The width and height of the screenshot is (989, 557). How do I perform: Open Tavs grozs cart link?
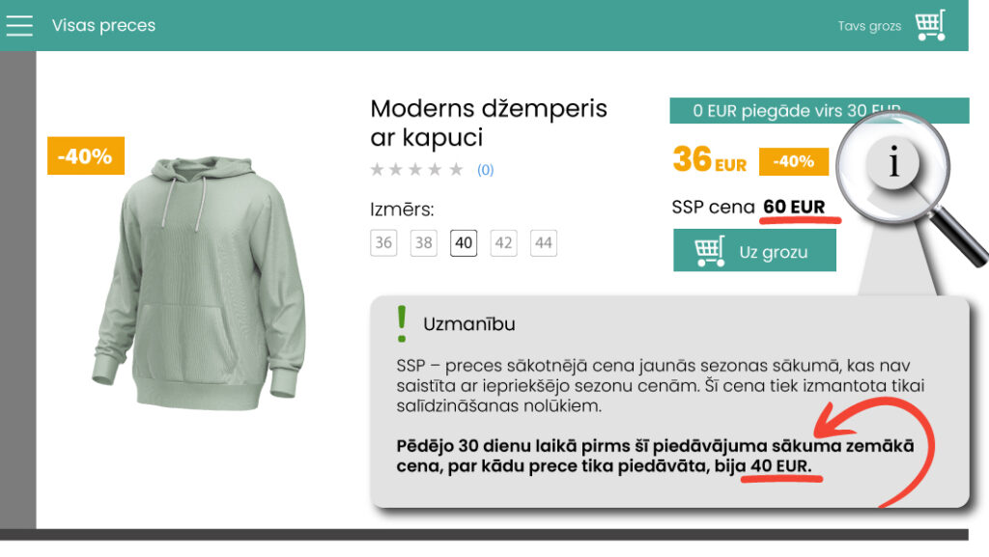[x=869, y=26]
